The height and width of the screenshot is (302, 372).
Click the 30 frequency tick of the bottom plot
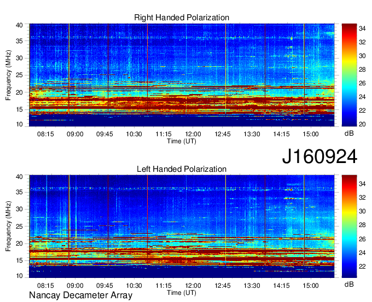20,209
